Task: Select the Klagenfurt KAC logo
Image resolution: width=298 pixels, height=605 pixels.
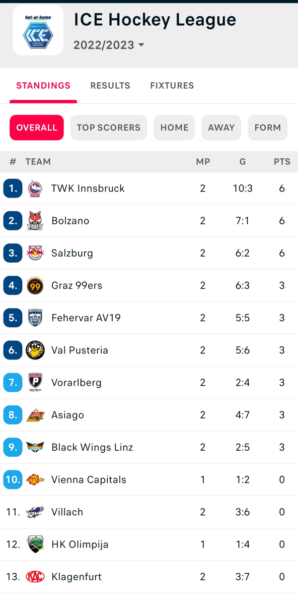Action: tap(35, 576)
